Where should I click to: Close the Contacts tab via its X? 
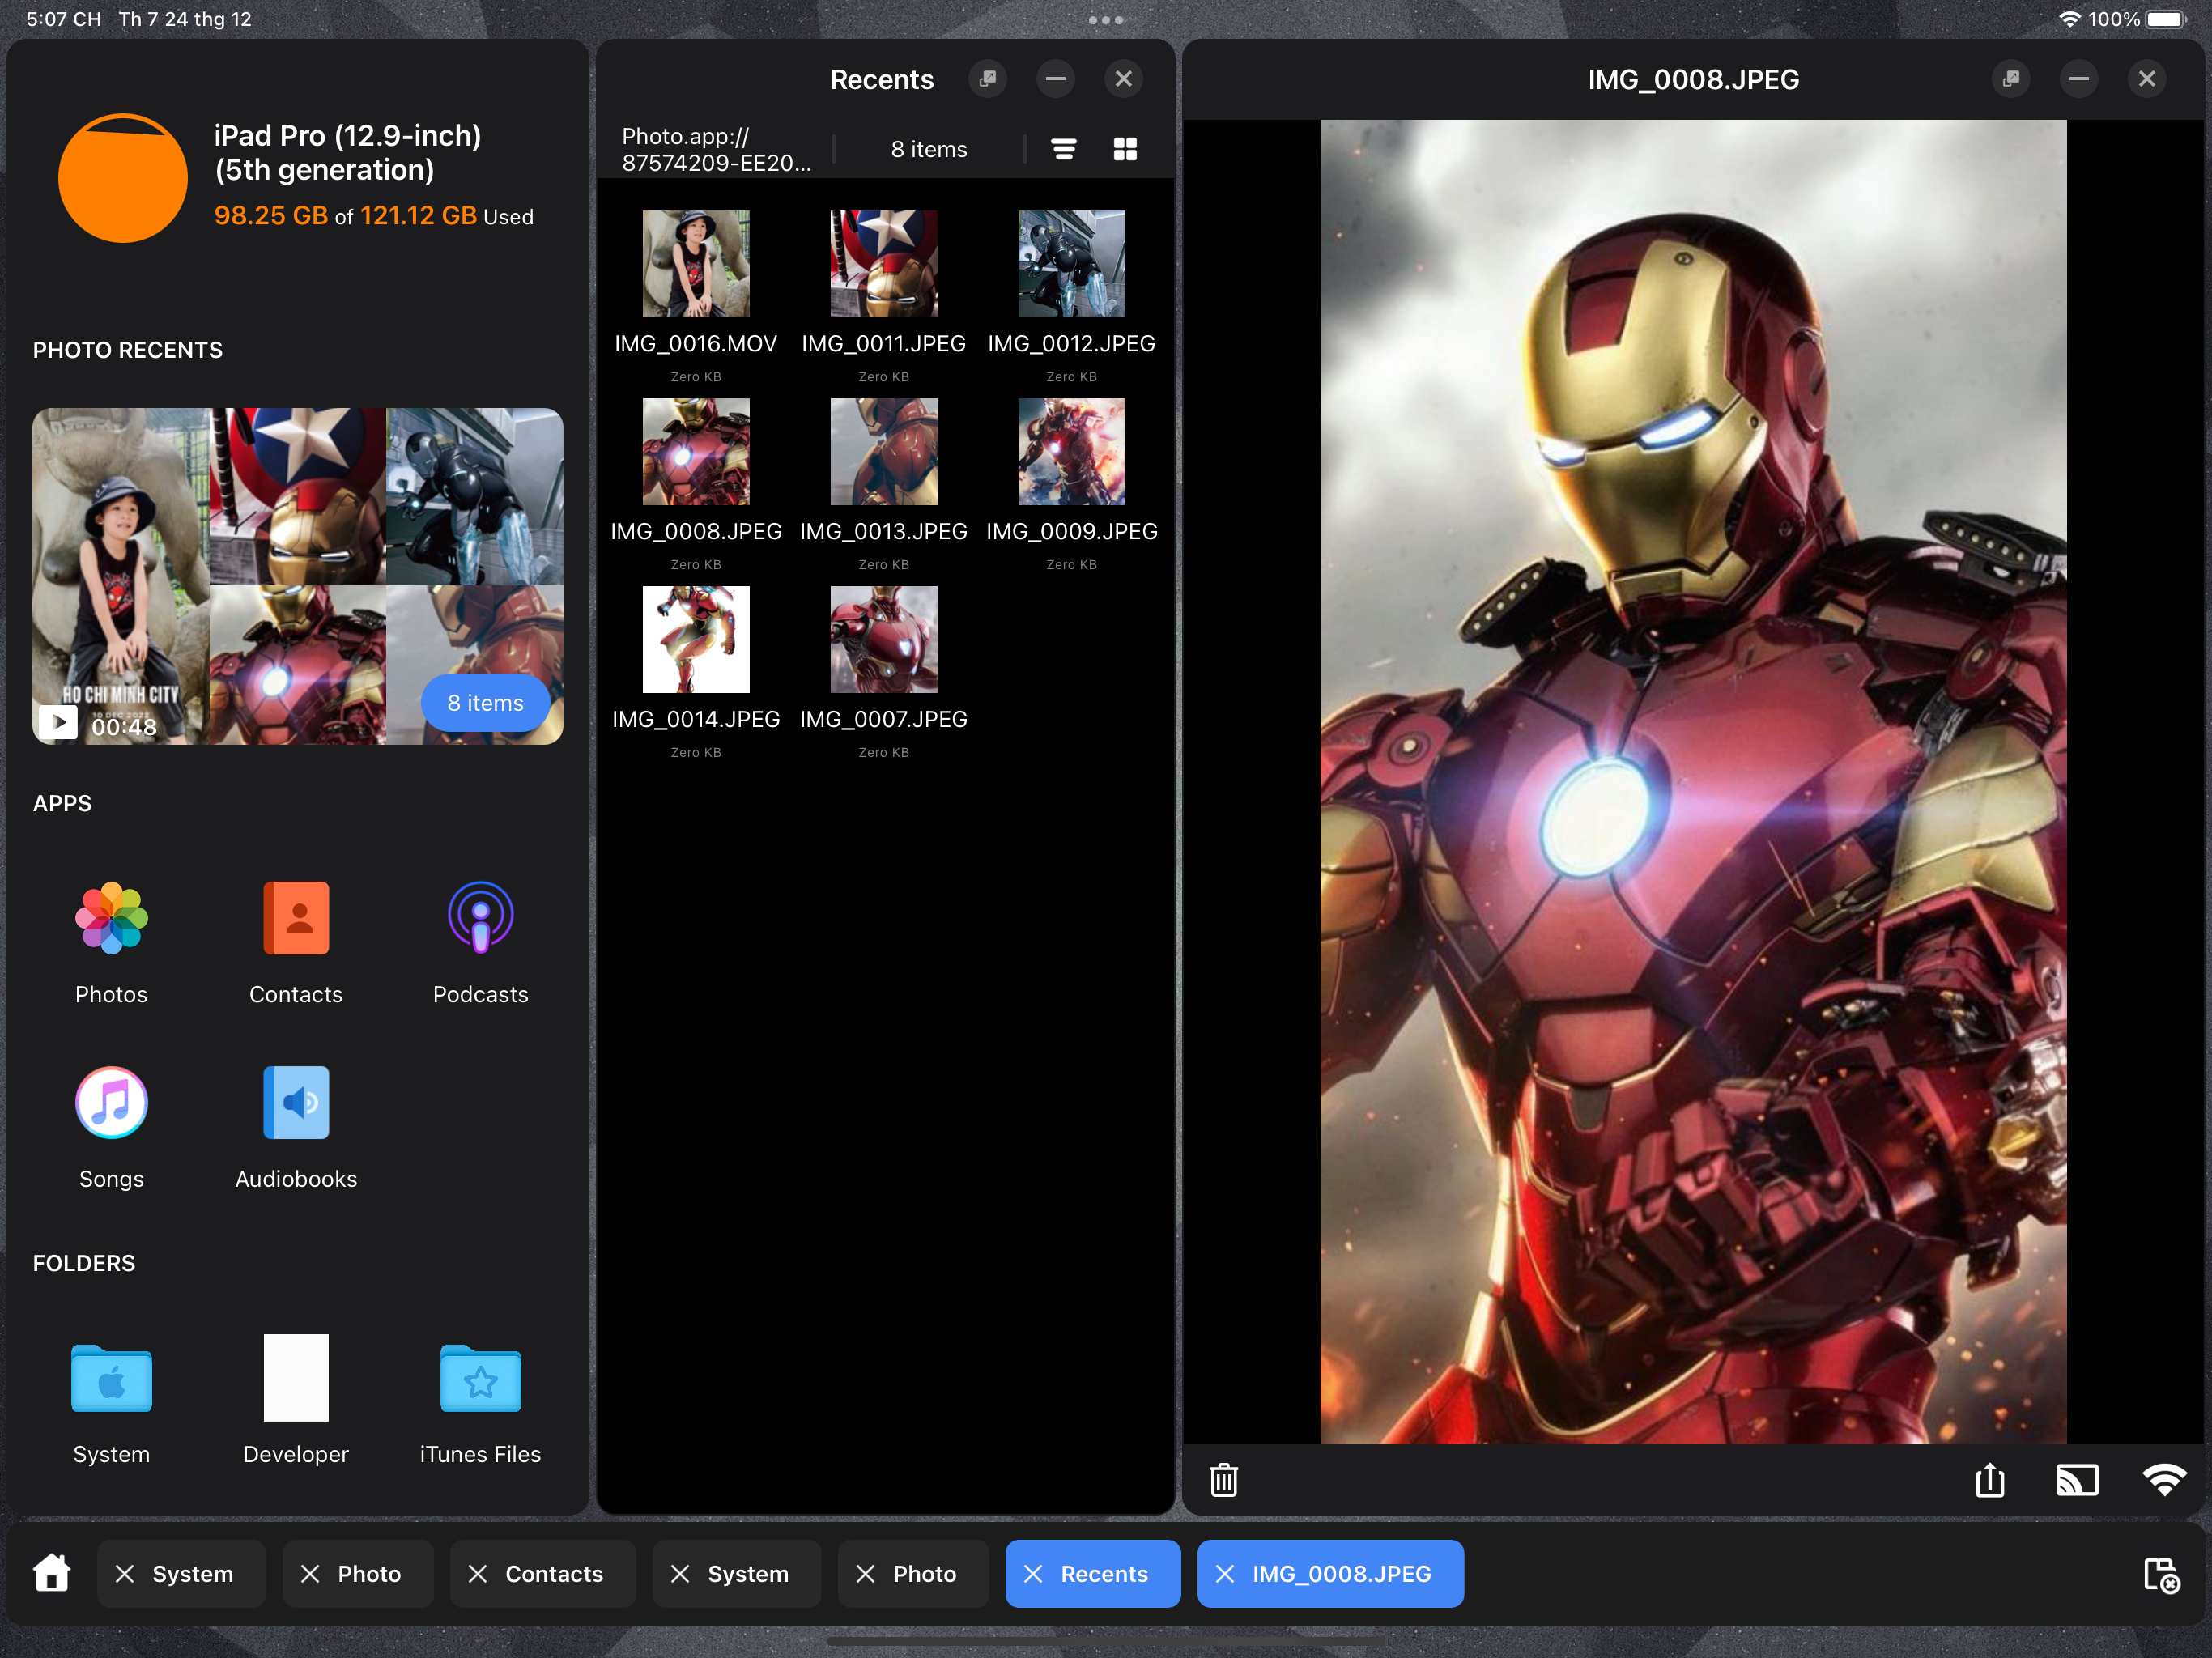(478, 1573)
